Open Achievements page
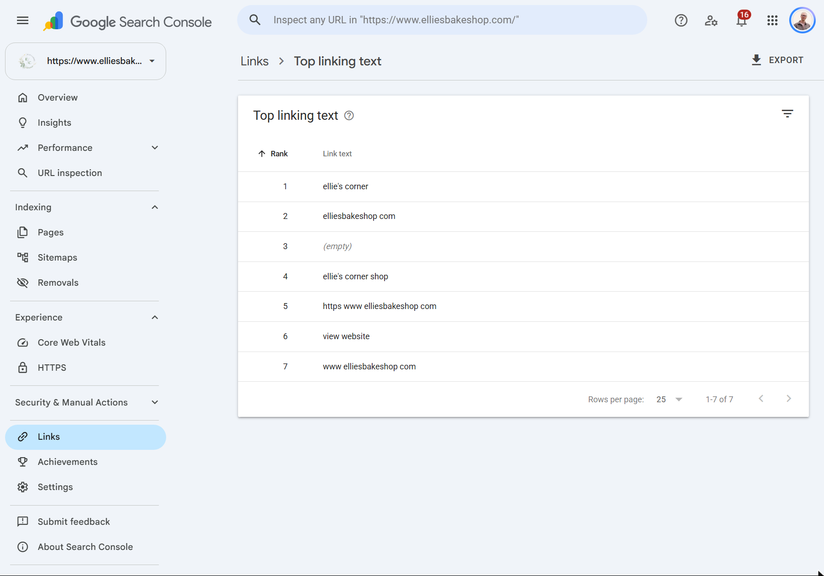This screenshot has height=576, width=824. pyautogui.click(x=86, y=462)
